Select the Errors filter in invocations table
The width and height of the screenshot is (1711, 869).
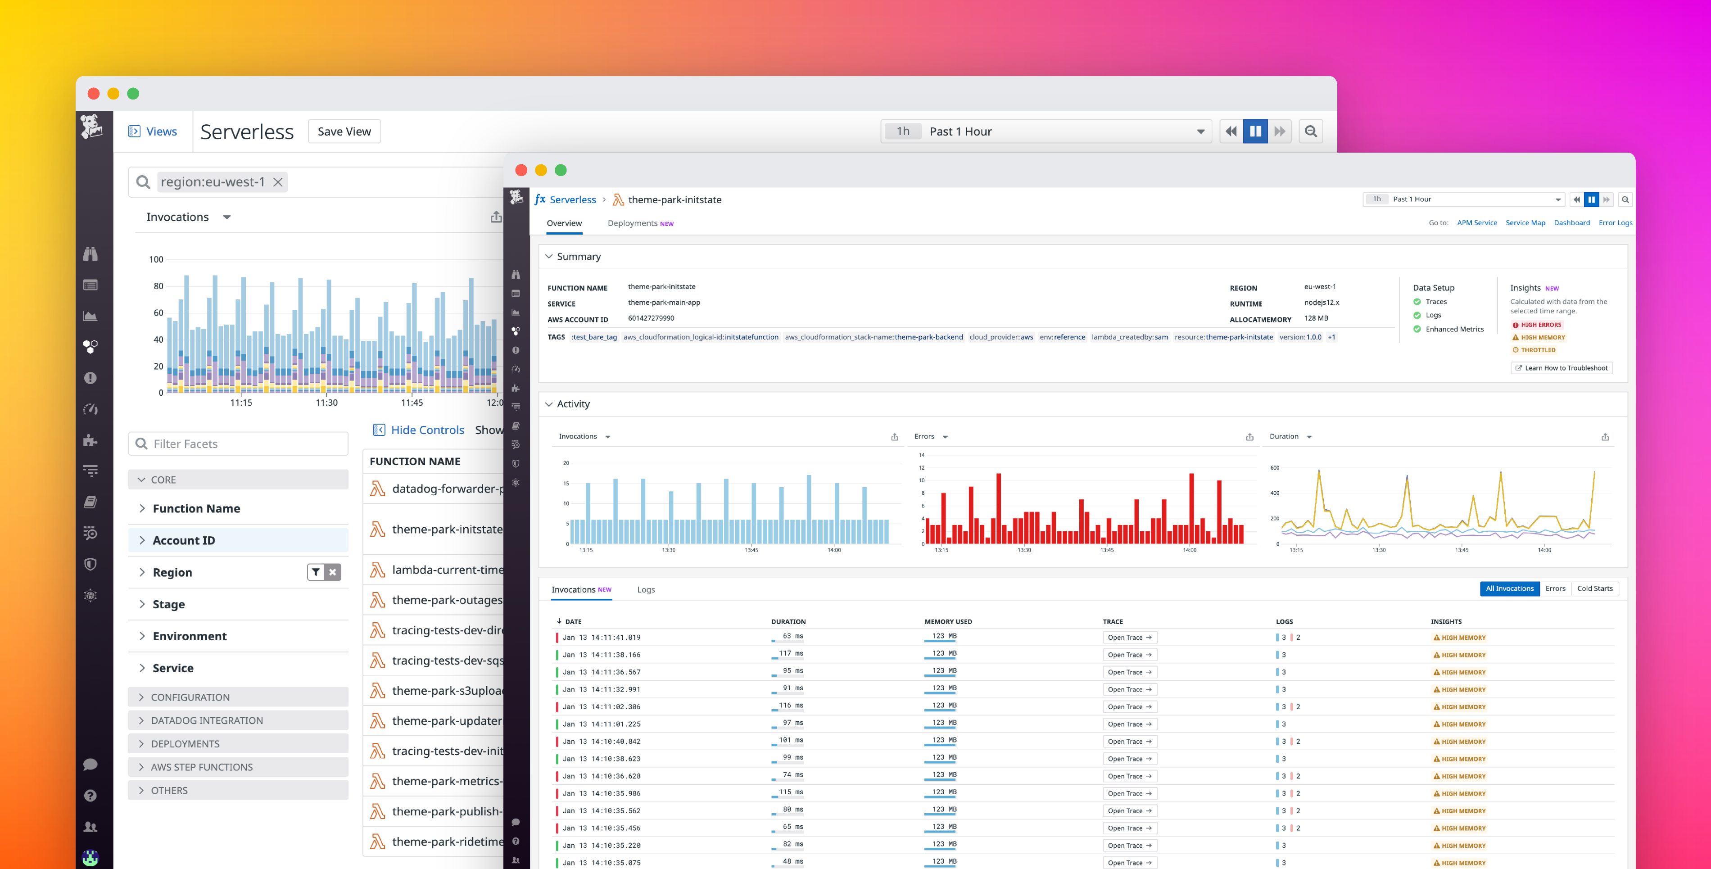click(x=1555, y=588)
